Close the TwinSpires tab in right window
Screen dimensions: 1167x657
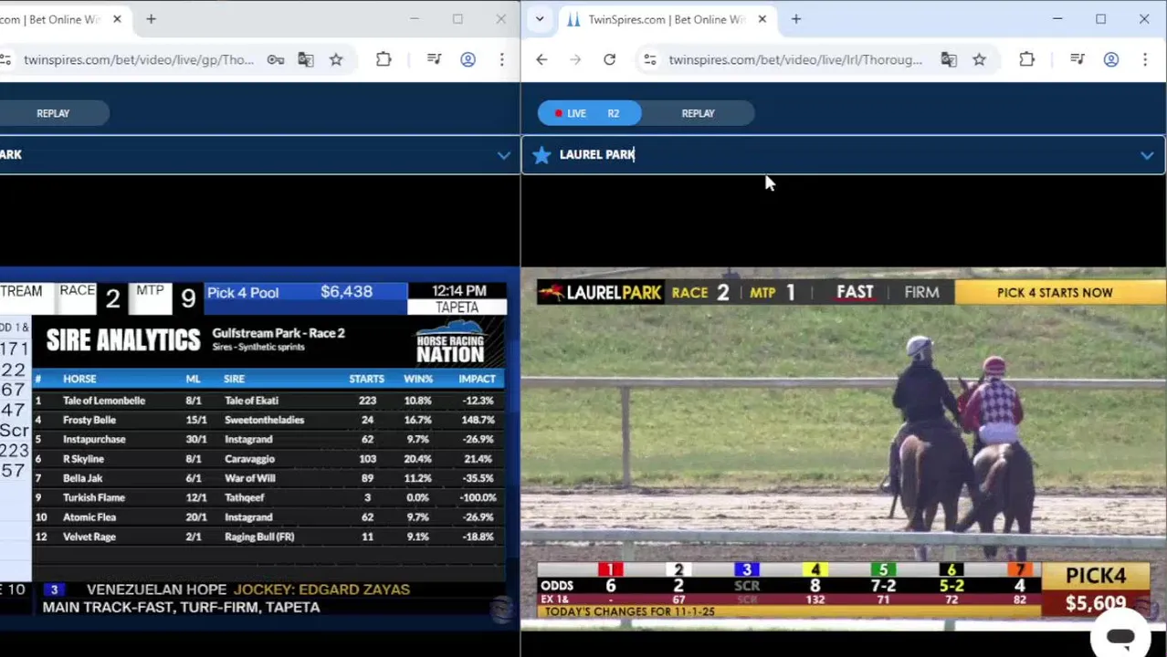(x=762, y=18)
